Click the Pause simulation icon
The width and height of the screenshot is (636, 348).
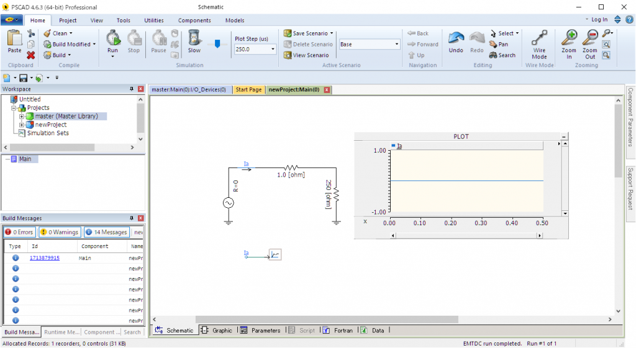(158, 42)
